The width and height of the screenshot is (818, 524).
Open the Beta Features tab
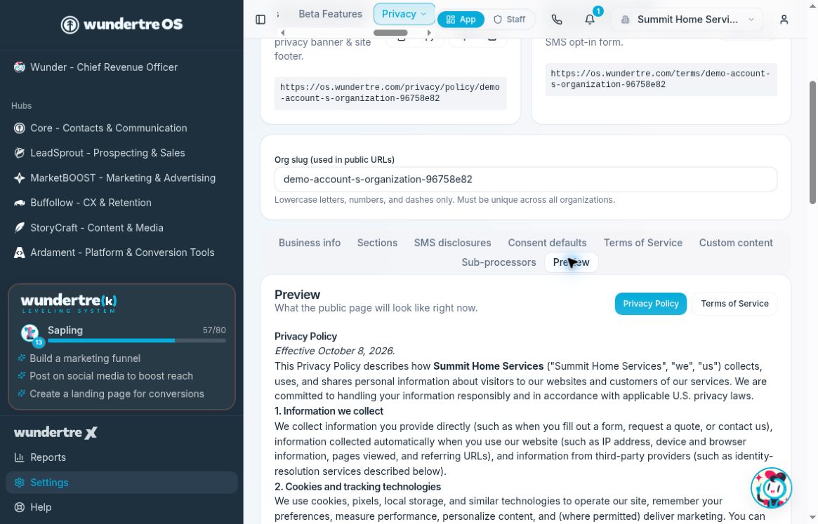[330, 14]
